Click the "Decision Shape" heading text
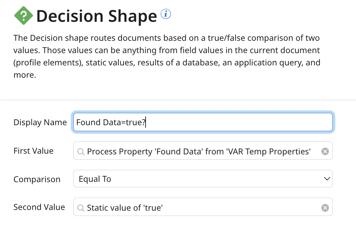 (97, 16)
